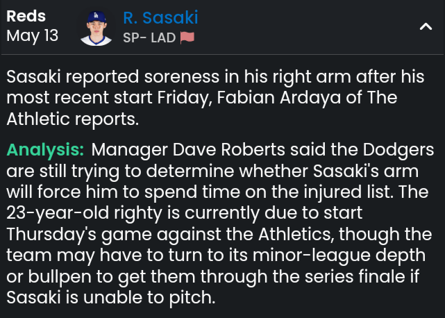Click the "minor-league depth" phrase
Viewport: 445px width, 318px height.
[339, 256]
